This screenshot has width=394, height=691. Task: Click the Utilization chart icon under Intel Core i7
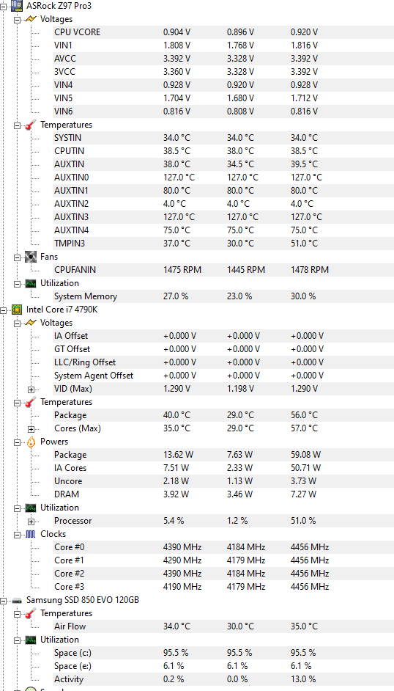(31, 508)
